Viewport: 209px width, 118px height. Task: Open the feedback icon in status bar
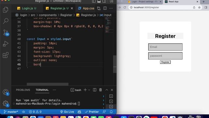pos(104,112)
